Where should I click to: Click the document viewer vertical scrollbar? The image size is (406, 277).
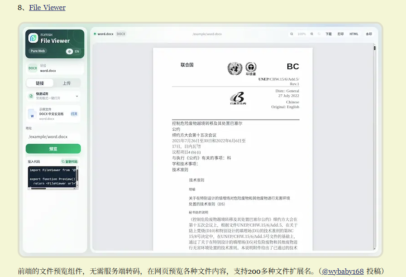tap(374, 148)
